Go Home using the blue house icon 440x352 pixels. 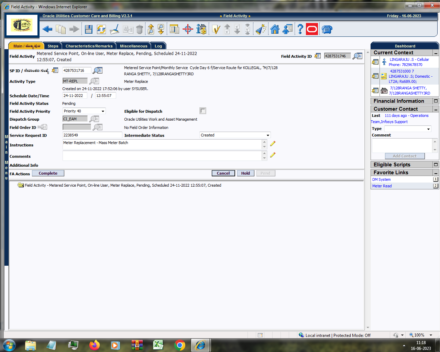(275, 30)
